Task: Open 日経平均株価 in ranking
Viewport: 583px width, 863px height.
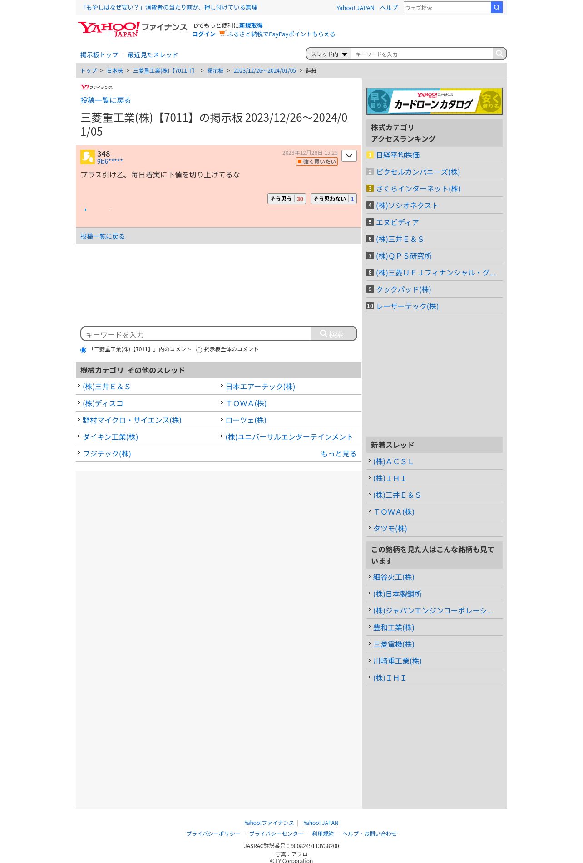Action: click(x=398, y=155)
